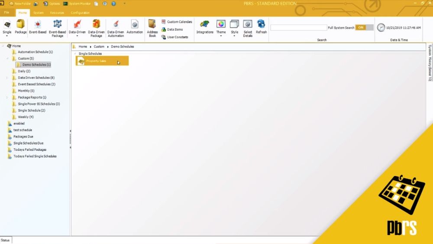Refresh the schedule view
The width and height of the screenshot is (433, 244).
coord(261,27)
